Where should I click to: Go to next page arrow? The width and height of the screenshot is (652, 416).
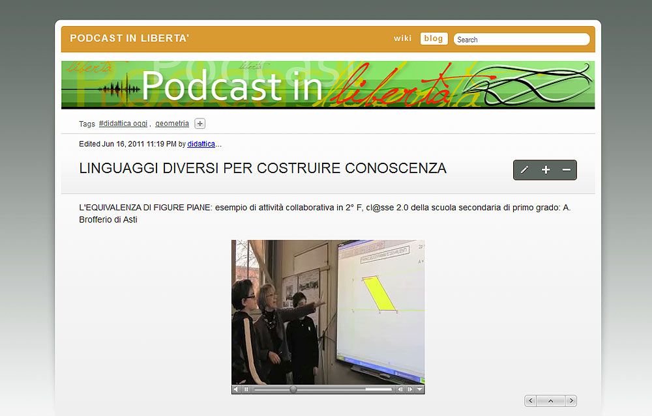571,400
